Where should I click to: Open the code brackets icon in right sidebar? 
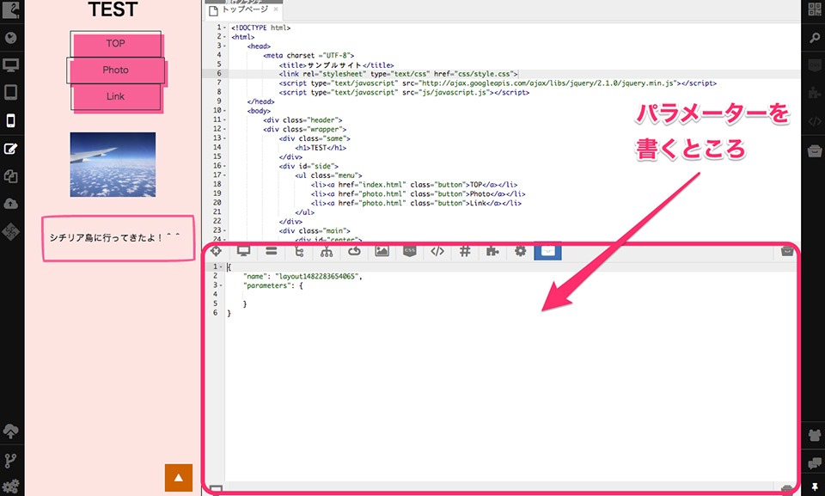coord(815,121)
